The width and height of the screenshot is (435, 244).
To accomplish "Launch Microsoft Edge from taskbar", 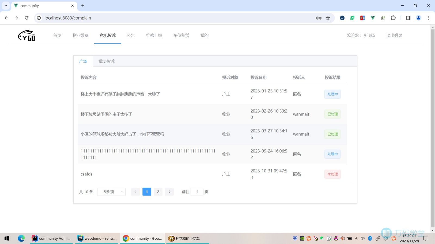I will point(21,238).
